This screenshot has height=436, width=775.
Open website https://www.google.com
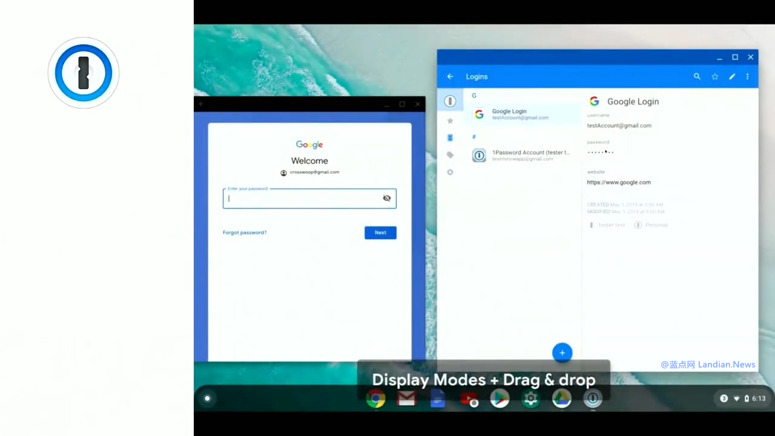pyautogui.click(x=619, y=182)
